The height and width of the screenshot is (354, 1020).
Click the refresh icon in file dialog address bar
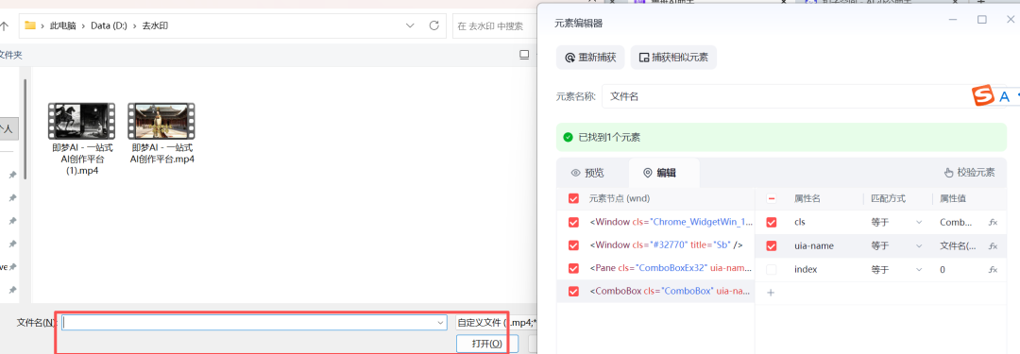click(x=433, y=26)
